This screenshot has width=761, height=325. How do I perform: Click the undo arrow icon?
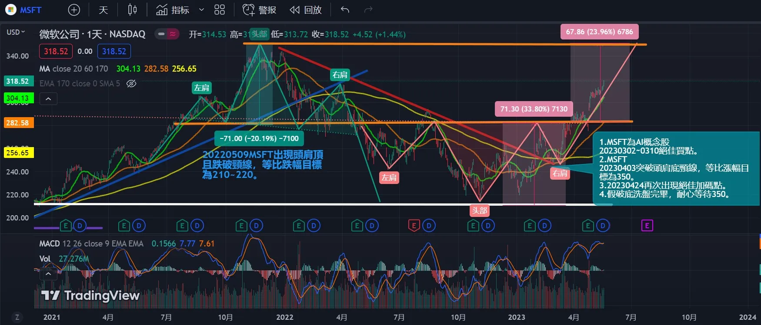pyautogui.click(x=345, y=10)
